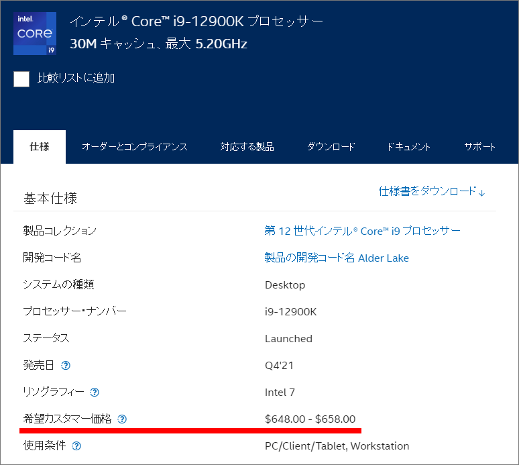The width and height of the screenshot is (519, 465).
Task: Switch to the 対応する製品 tab
Action: tap(247, 147)
